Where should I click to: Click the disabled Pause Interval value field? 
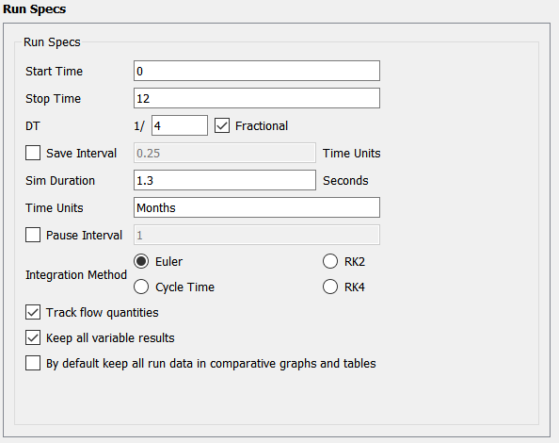(x=257, y=235)
